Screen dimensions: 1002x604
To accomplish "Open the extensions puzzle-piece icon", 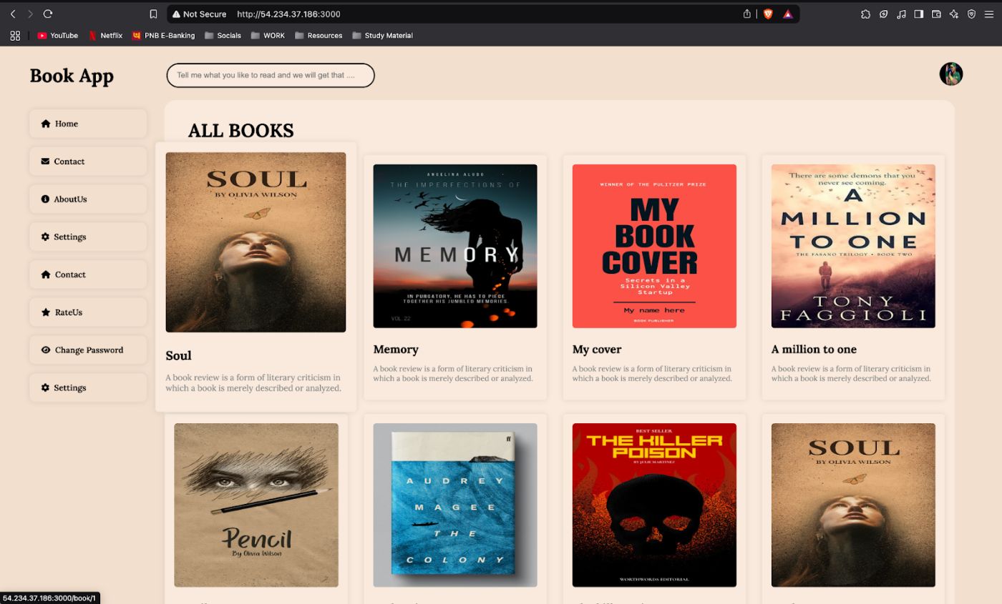I will [865, 14].
